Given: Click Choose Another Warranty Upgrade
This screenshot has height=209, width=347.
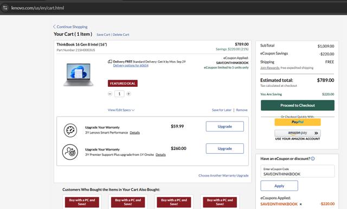Looking at the screenshot, I should (x=223, y=175).
